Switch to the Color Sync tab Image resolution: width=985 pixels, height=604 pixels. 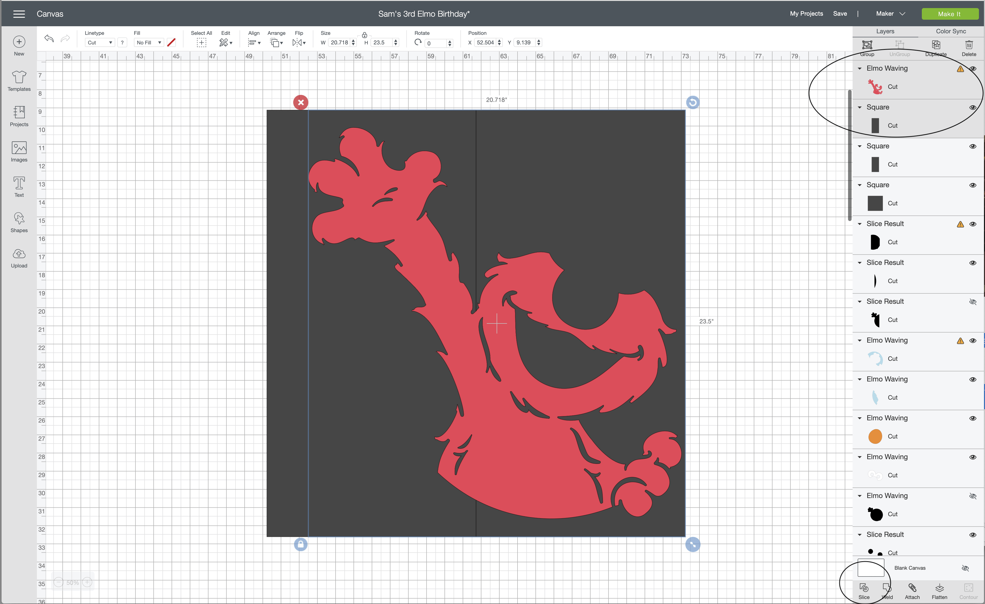click(951, 31)
